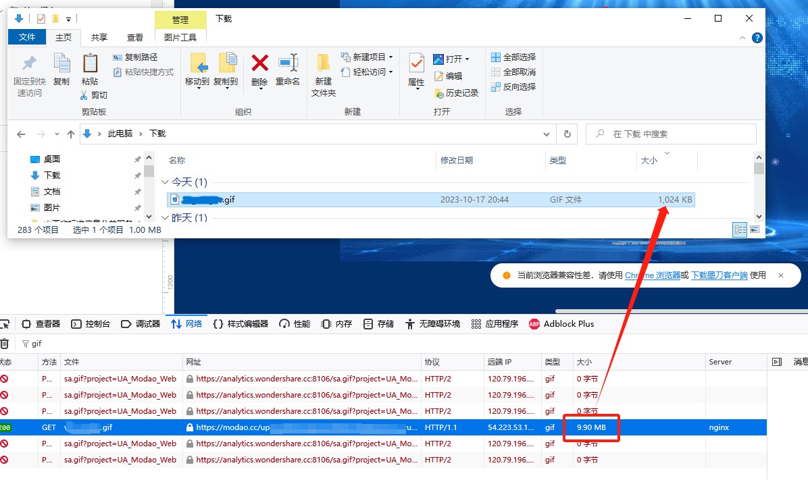Open Performance (性能) devtools tab

(295, 324)
